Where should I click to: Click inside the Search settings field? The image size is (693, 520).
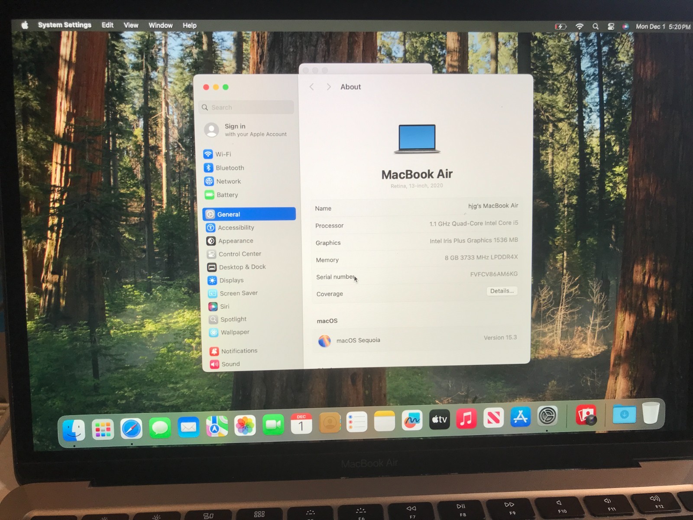pyautogui.click(x=246, y=107)
